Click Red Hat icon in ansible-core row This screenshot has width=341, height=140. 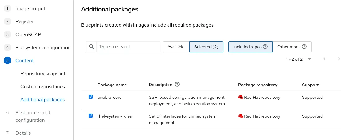coord(241,97)
